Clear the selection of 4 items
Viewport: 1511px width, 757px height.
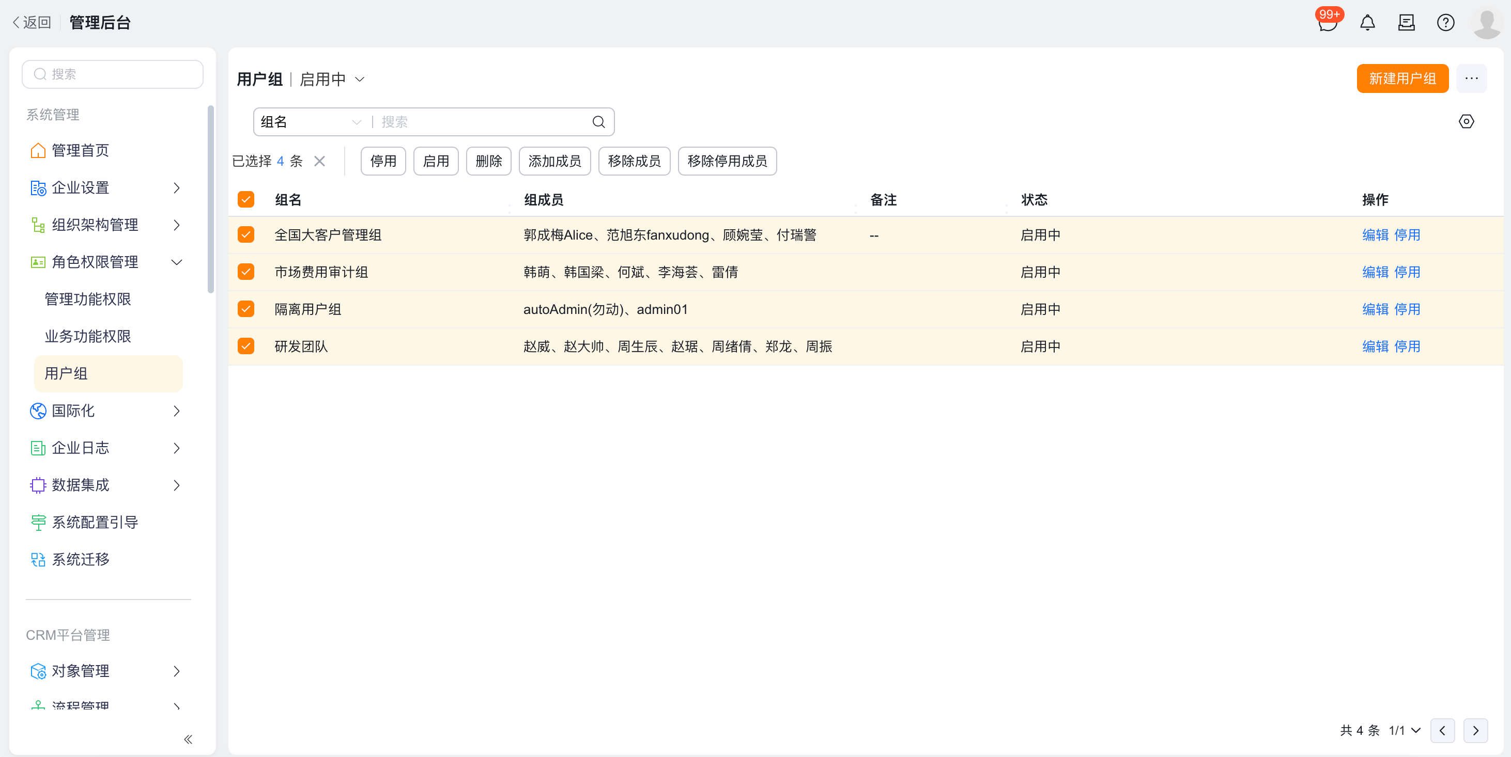click(x=320, y=161)
